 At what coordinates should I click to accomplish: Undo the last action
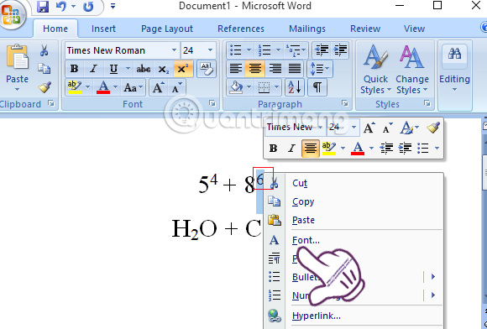pos(61,7)
